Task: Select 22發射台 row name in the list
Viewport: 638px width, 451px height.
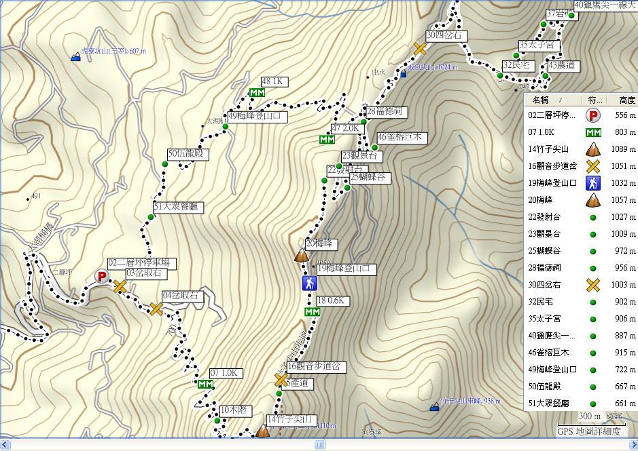Action: (544, 217)
